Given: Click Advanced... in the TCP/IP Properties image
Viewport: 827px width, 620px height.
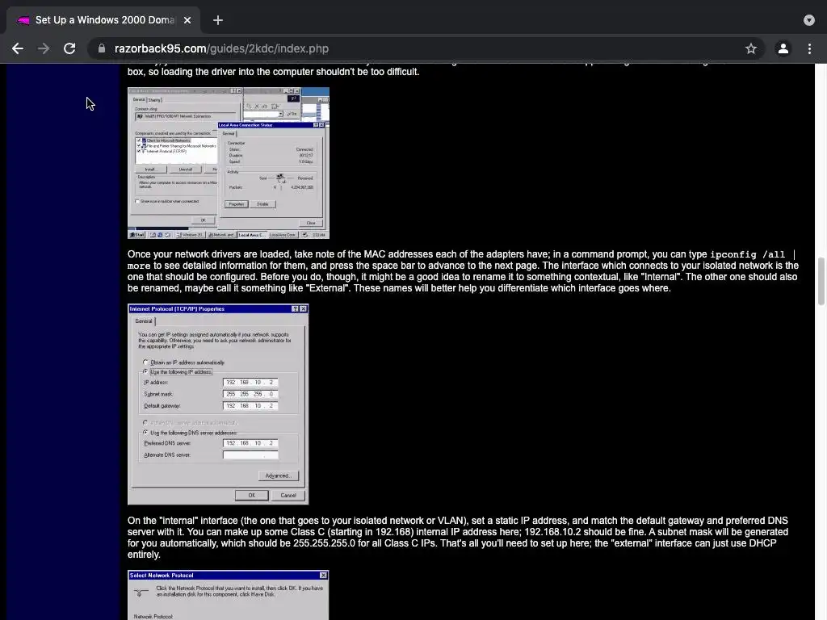Looking at the screenshot, I should click(279, 475).
